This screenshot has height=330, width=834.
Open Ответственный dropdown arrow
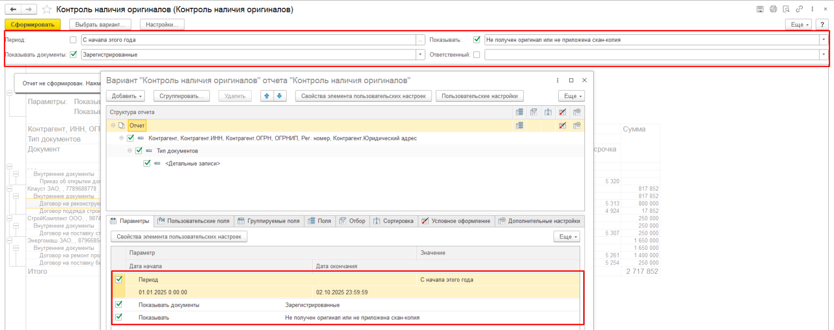[x=824, y=54]
